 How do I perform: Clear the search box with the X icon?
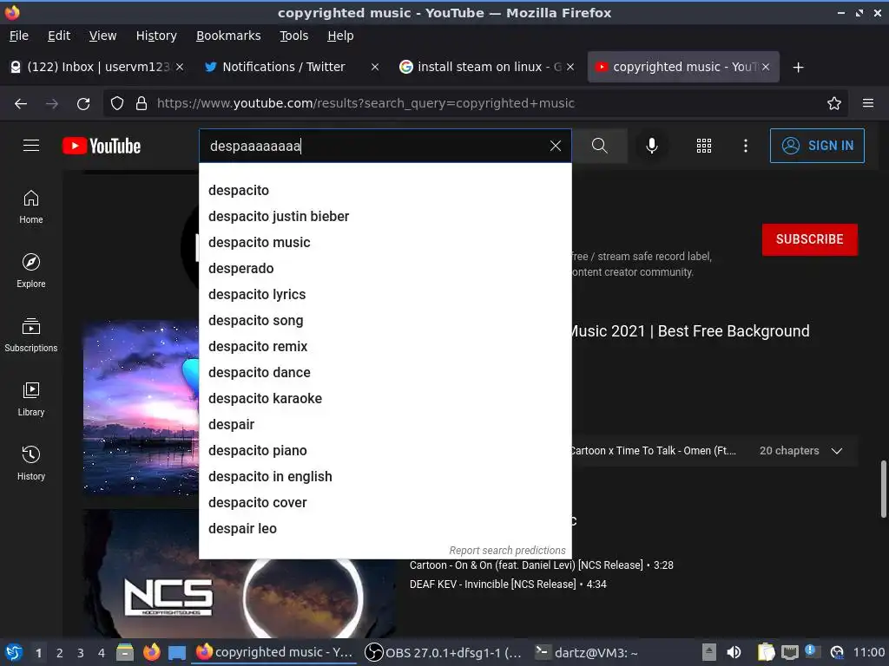(x=556, y=146)
